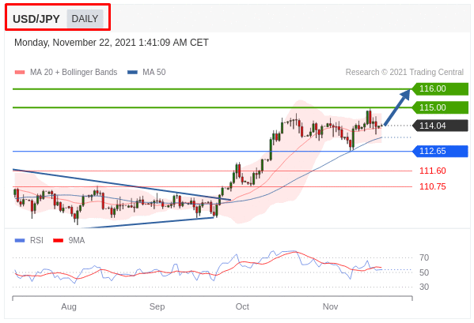This screenshot has height=323, width=474.
Task: Click the 111.60 support level label
Action: [x=432, y=171]
